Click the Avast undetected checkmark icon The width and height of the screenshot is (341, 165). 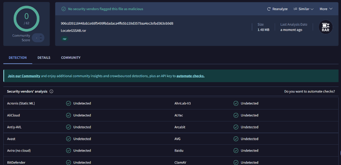(x=69, y=139)
